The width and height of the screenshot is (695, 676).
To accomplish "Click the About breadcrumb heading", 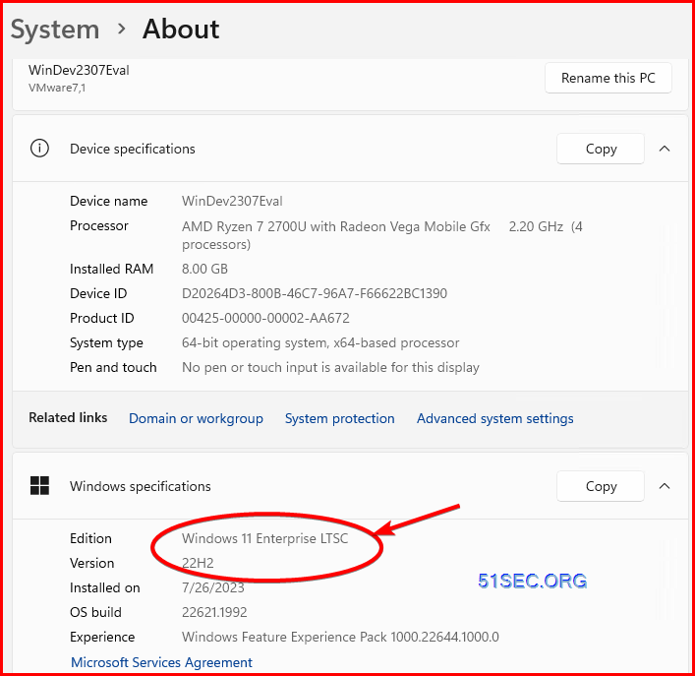I will [x=181, y=30].
